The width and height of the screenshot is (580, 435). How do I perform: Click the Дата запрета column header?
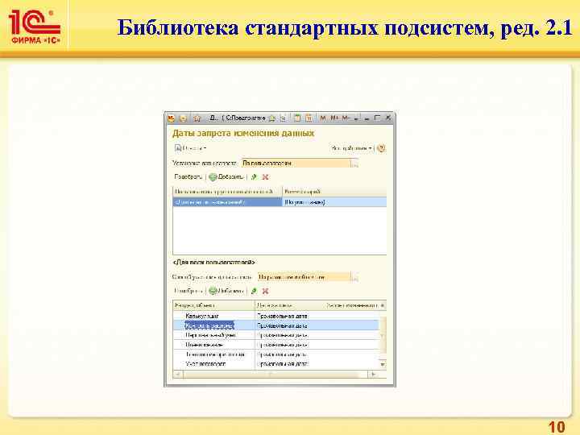pos(290,305)
